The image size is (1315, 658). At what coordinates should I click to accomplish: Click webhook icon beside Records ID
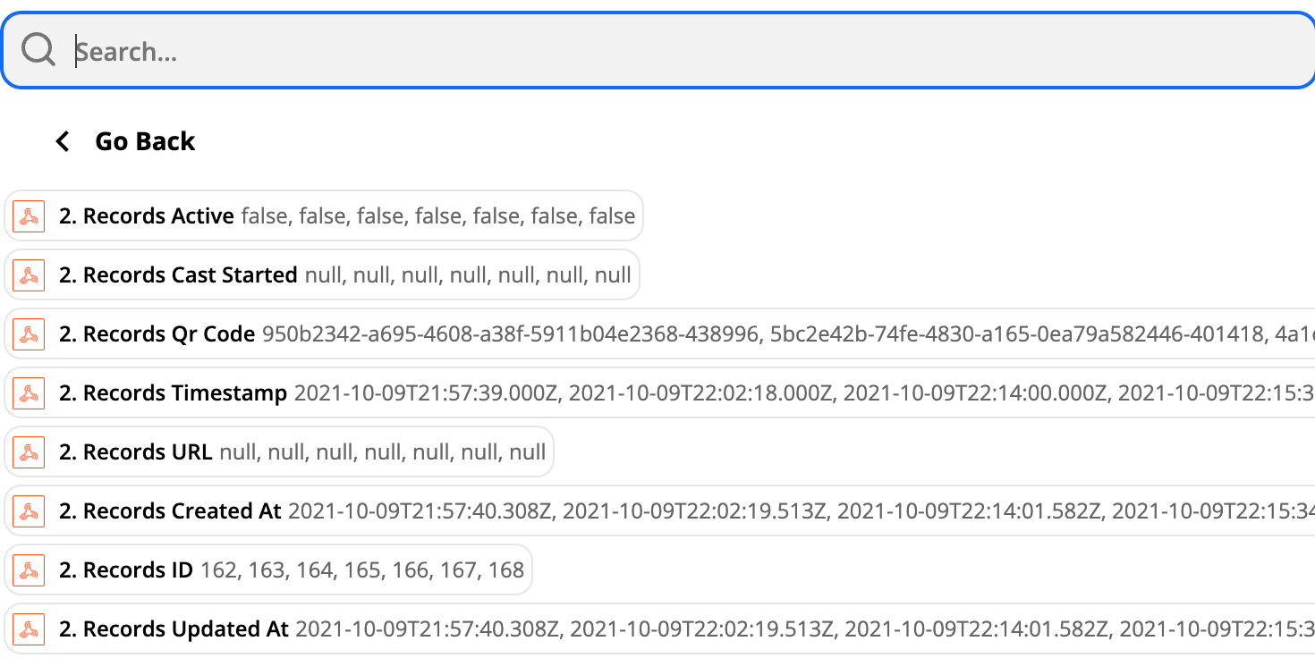pos(30,570)
